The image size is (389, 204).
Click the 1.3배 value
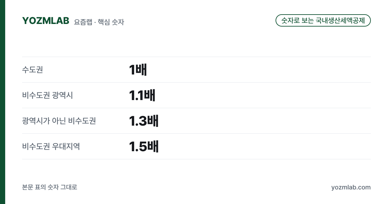(x=144, y=121)
